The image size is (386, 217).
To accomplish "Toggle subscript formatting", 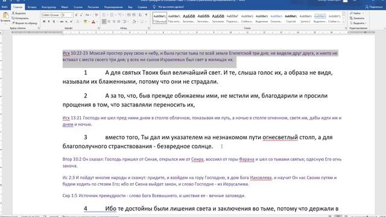I will click(x=66, y=22).
